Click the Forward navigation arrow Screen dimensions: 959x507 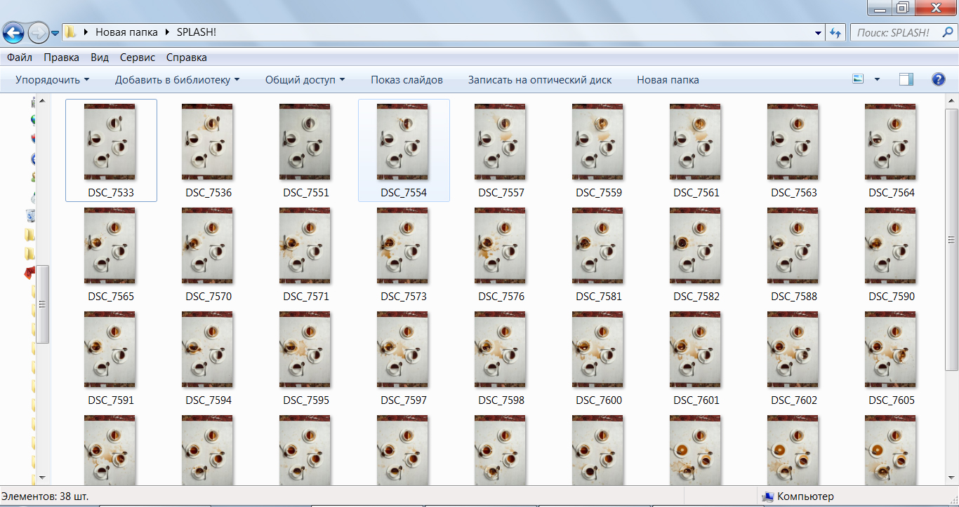point(38,32)
